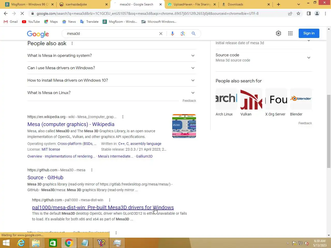Open the tab search chevron
The height and width of the screenshot is (248, 331).
[x=299, y=4]
